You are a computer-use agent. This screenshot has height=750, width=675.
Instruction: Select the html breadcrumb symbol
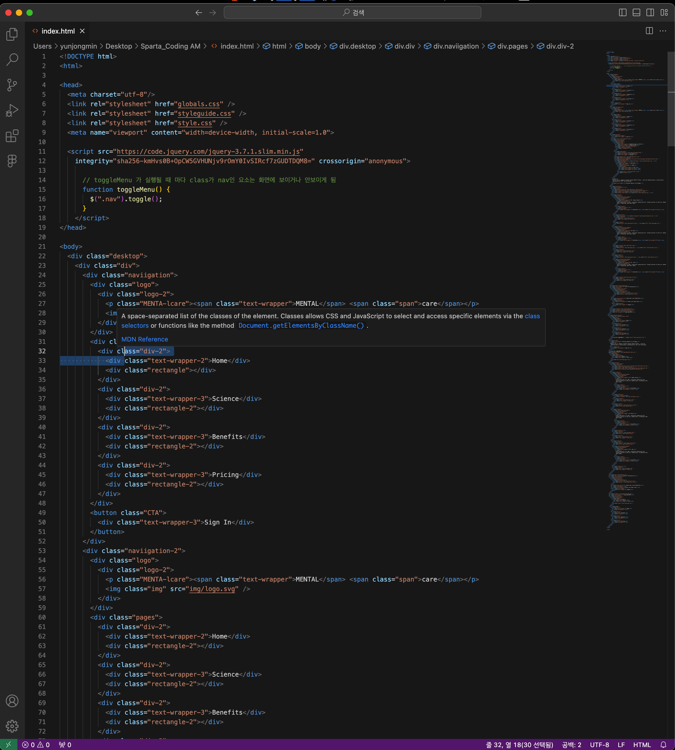click(x=274, y=46)
